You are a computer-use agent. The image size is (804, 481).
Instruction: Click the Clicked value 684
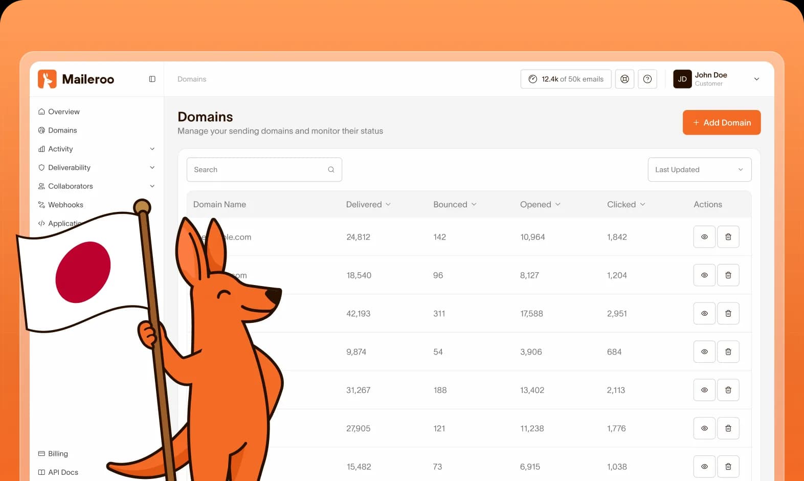[614, 352]
